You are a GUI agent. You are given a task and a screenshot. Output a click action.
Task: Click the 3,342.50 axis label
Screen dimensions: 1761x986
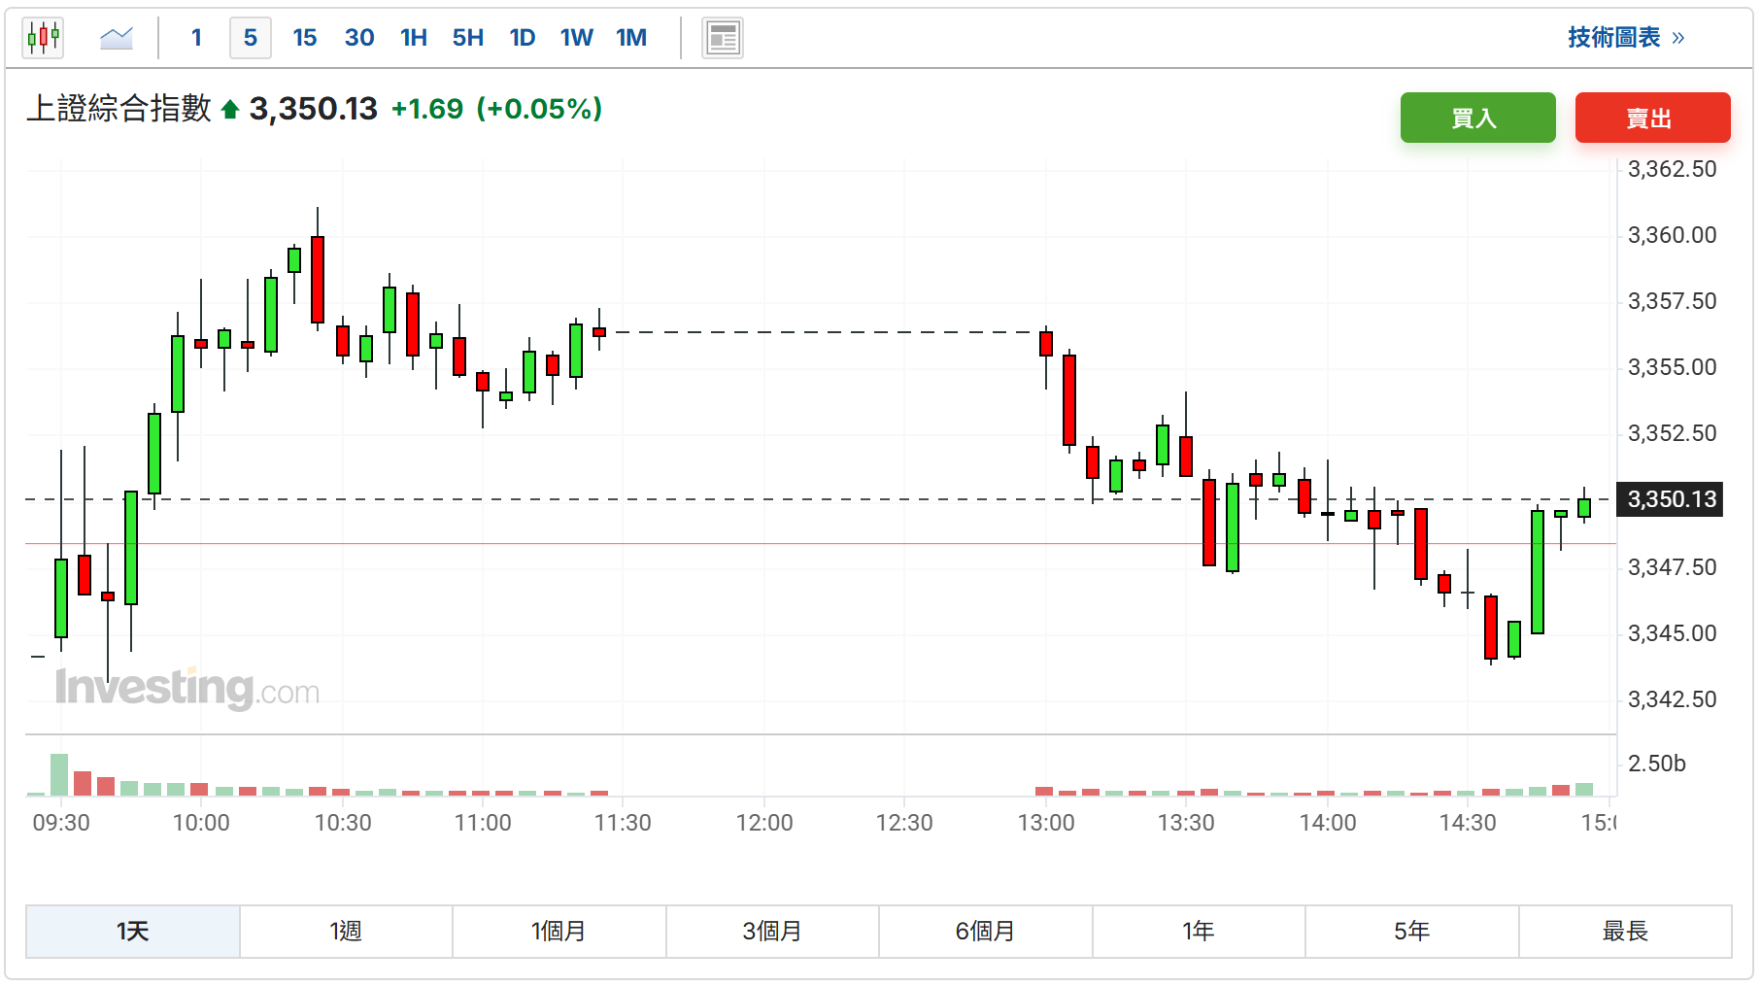tap(1673, 699)
